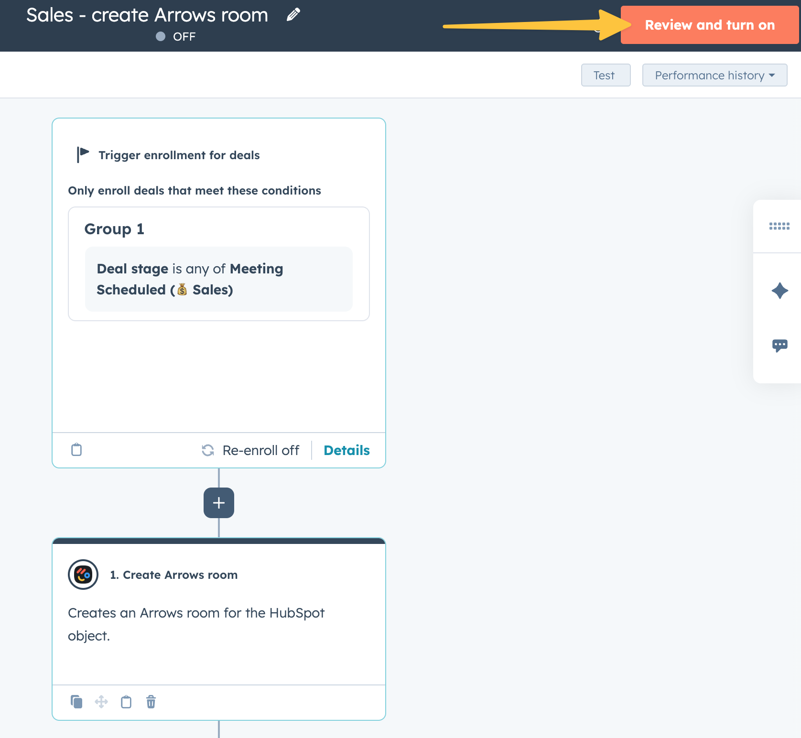The image size is (801, 738).
Task: Click the 'Creates an Arrows room' description text
Action: [196, 624]
